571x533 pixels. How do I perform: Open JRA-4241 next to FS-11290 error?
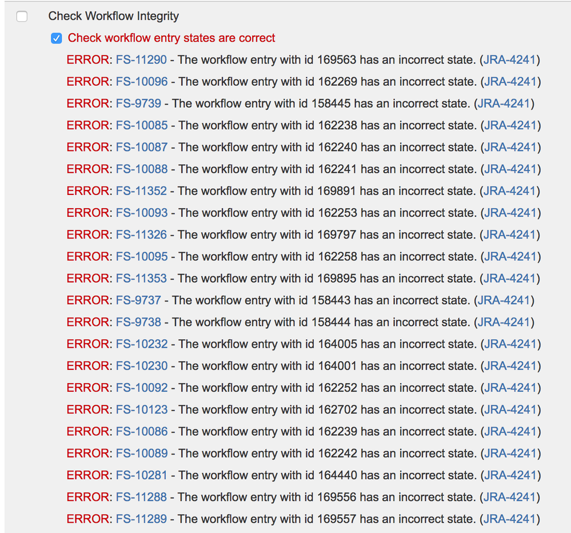(510, 59)
